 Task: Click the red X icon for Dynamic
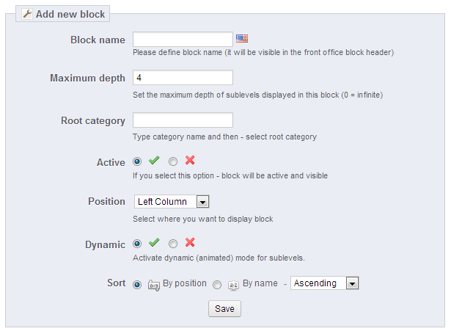tap(190, 243)
